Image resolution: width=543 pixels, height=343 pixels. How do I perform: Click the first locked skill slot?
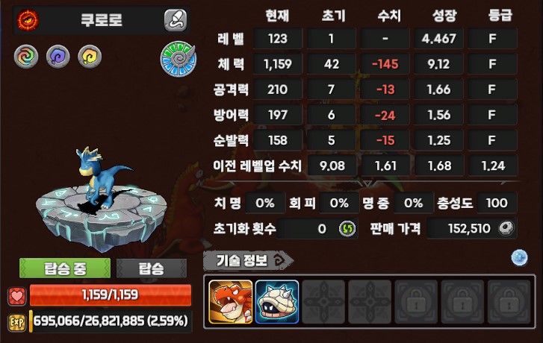[x=416, y=302]
